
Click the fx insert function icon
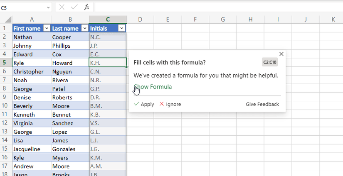point(86,7)
